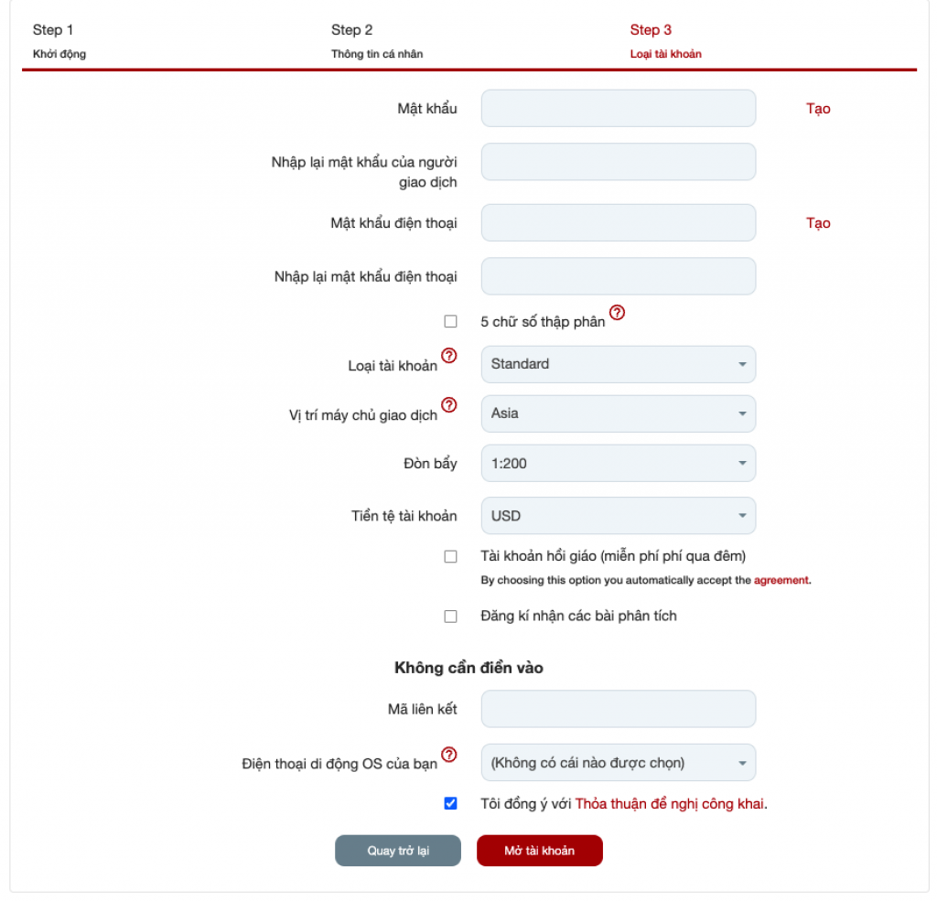Open the Loại tài khoản Standard dropdown
Image resolution: width=937 pixels, height=901 pixels.
[x=618, y=364]
